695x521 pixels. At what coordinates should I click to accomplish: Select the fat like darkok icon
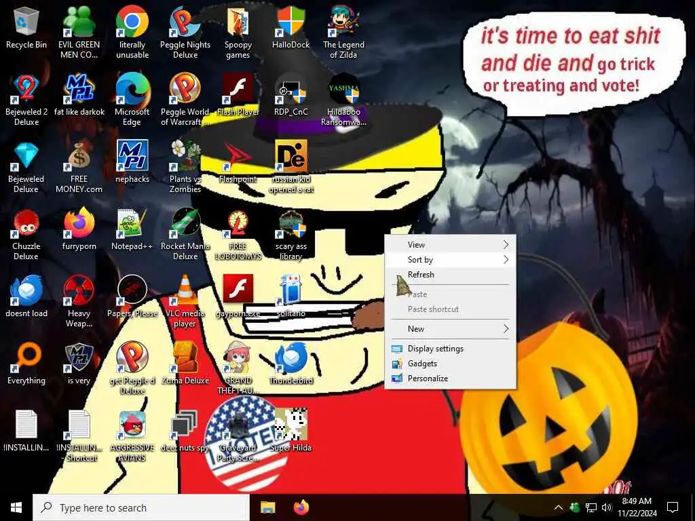point(79,95)
